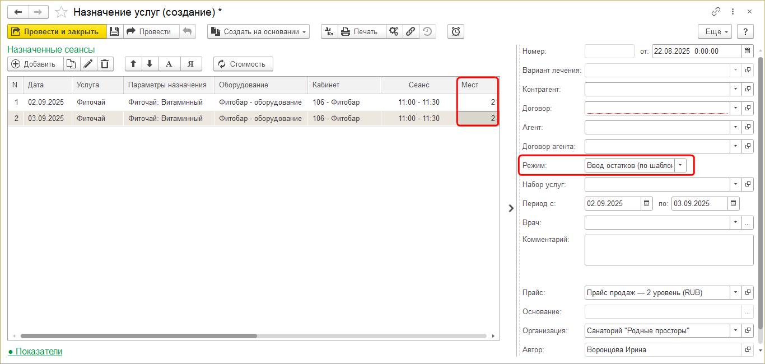This screenshot has width=765, height=364.
Task: Click the cancel posting arrow icon after Провести
Action: 188,31
